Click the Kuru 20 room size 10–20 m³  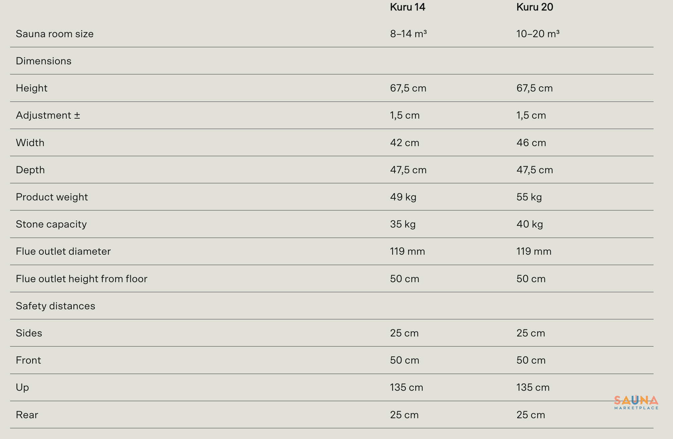click(x=538, y=34)
